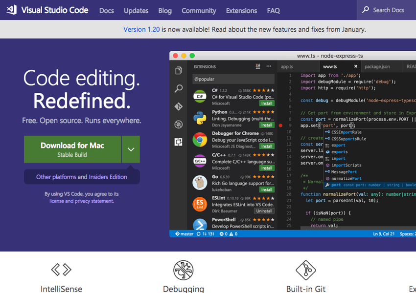Click the Built-in Git icon
Viewport: 416px width, 293px height.
[x=305, y=270]
